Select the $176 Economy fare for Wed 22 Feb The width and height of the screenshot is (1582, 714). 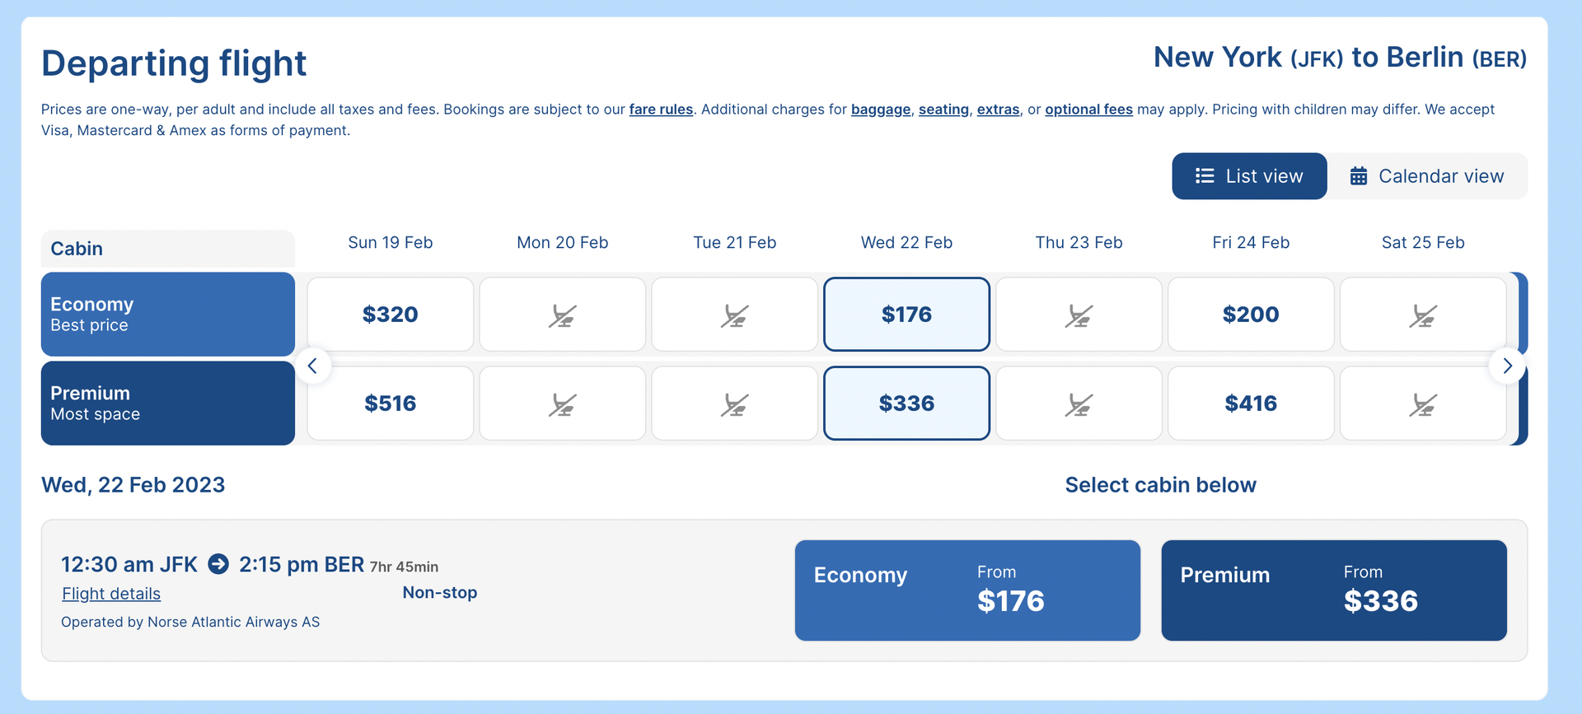906,314
